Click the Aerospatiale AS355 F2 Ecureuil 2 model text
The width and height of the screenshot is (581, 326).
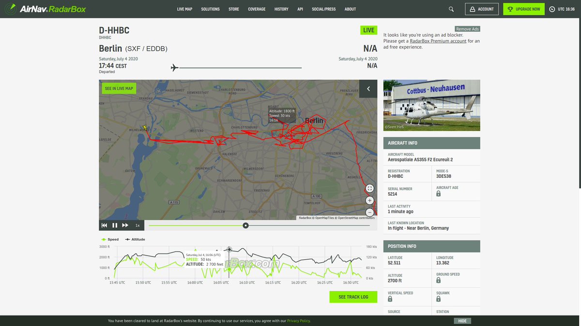[x=420, y=159]
